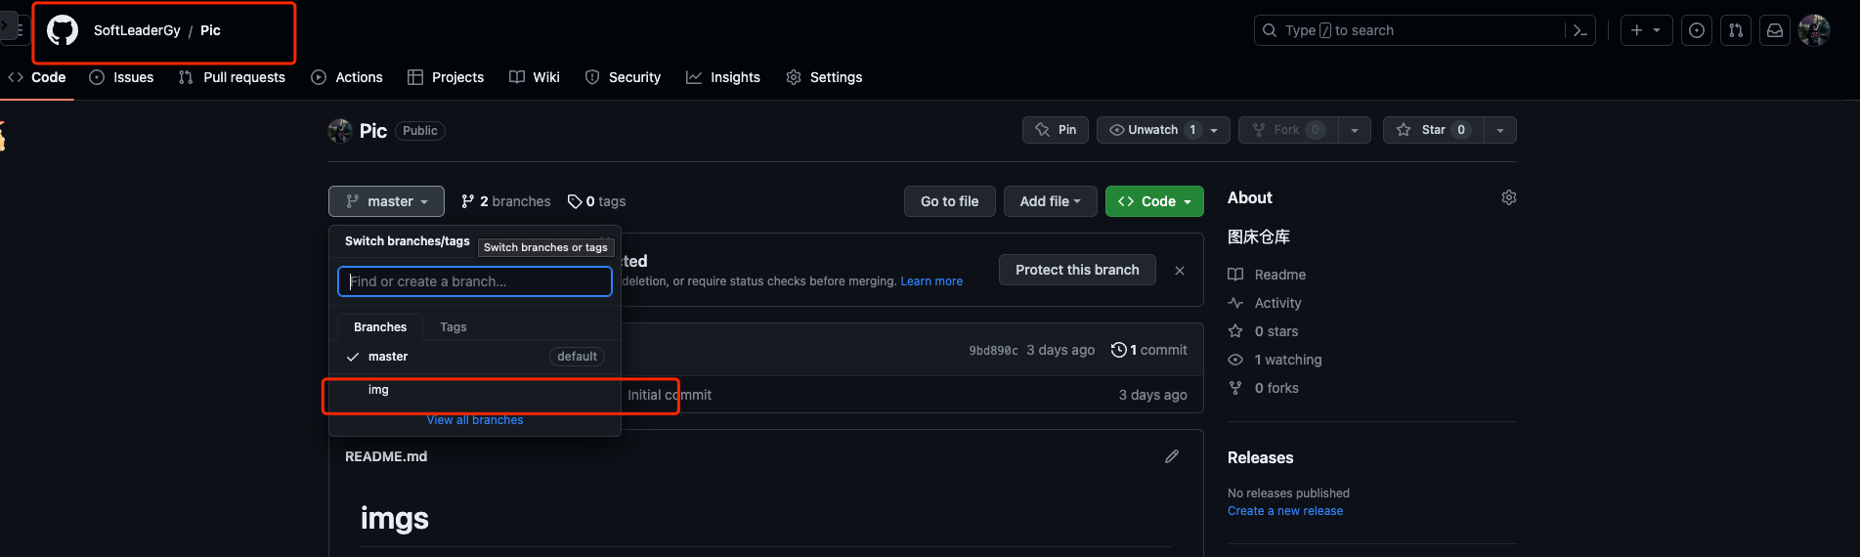1860x557 pixels.
Task: Click the Go to file button
Action: pos(949,201)
